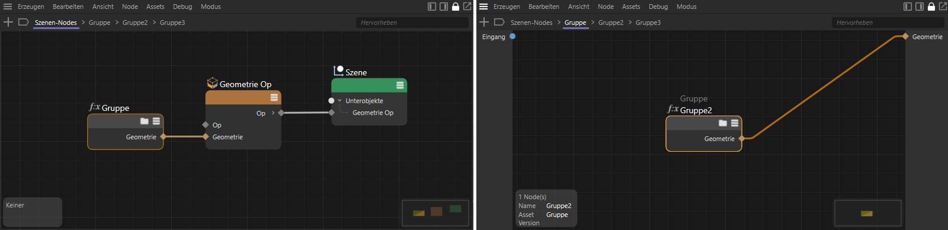948x230 pixels.
Task: Click the folder icon on the Gruppe node
Action: [145, 121]
